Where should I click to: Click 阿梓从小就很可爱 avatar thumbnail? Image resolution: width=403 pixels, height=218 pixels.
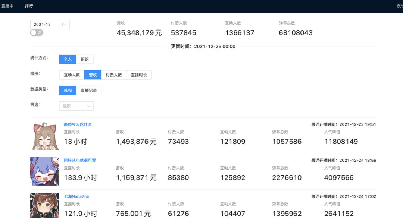click(x=45, y=171)
